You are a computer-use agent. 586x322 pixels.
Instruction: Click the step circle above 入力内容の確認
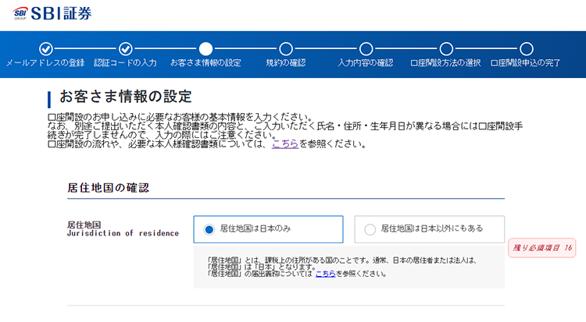(366, 48)
